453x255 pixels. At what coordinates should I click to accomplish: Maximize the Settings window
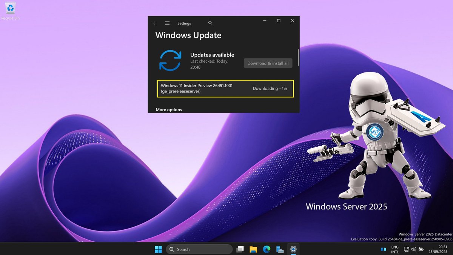tap(279, 21)
